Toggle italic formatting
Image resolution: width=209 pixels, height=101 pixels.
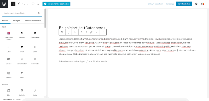86,32
